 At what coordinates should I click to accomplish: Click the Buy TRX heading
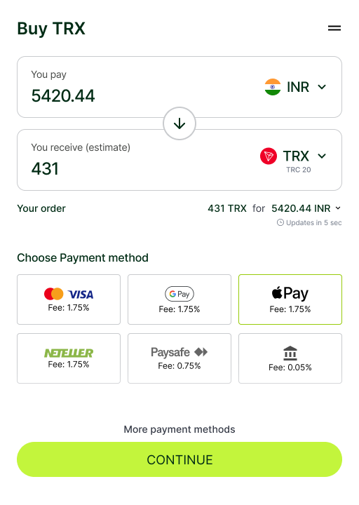[x=51, y=29]
